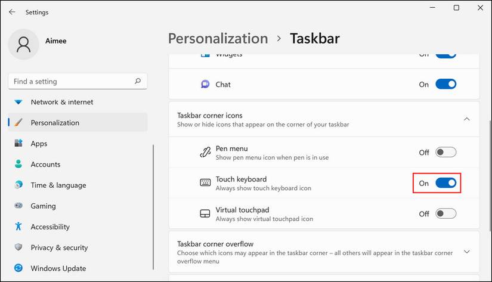
Task: Click the Touch keyboard label text
Action: [x=241, y=179]
